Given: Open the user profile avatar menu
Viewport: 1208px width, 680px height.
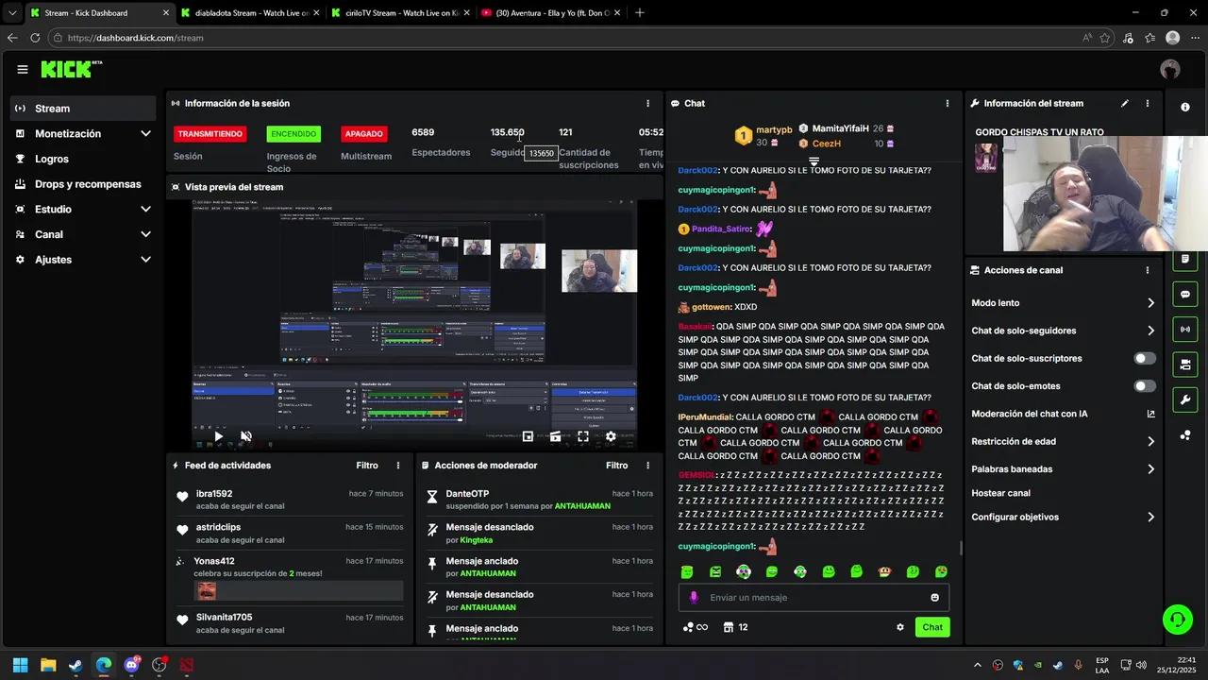Looking at the screenshot, I should (x=1170, y=69).
